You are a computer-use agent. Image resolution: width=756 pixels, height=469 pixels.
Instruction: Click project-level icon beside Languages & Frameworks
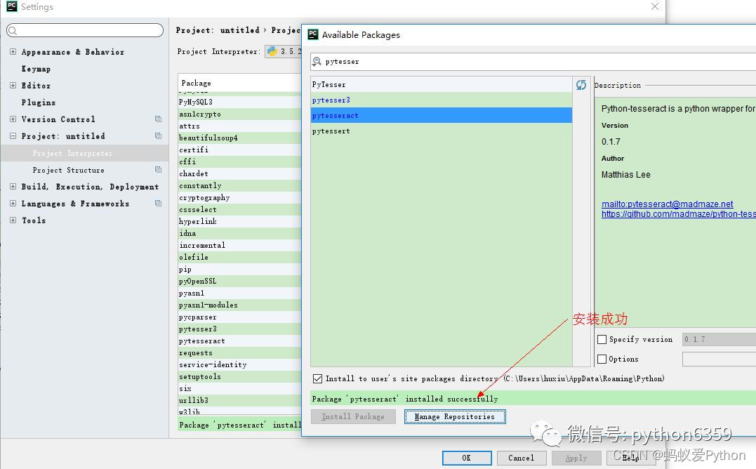pyautogui.click(x=158, y=204)
